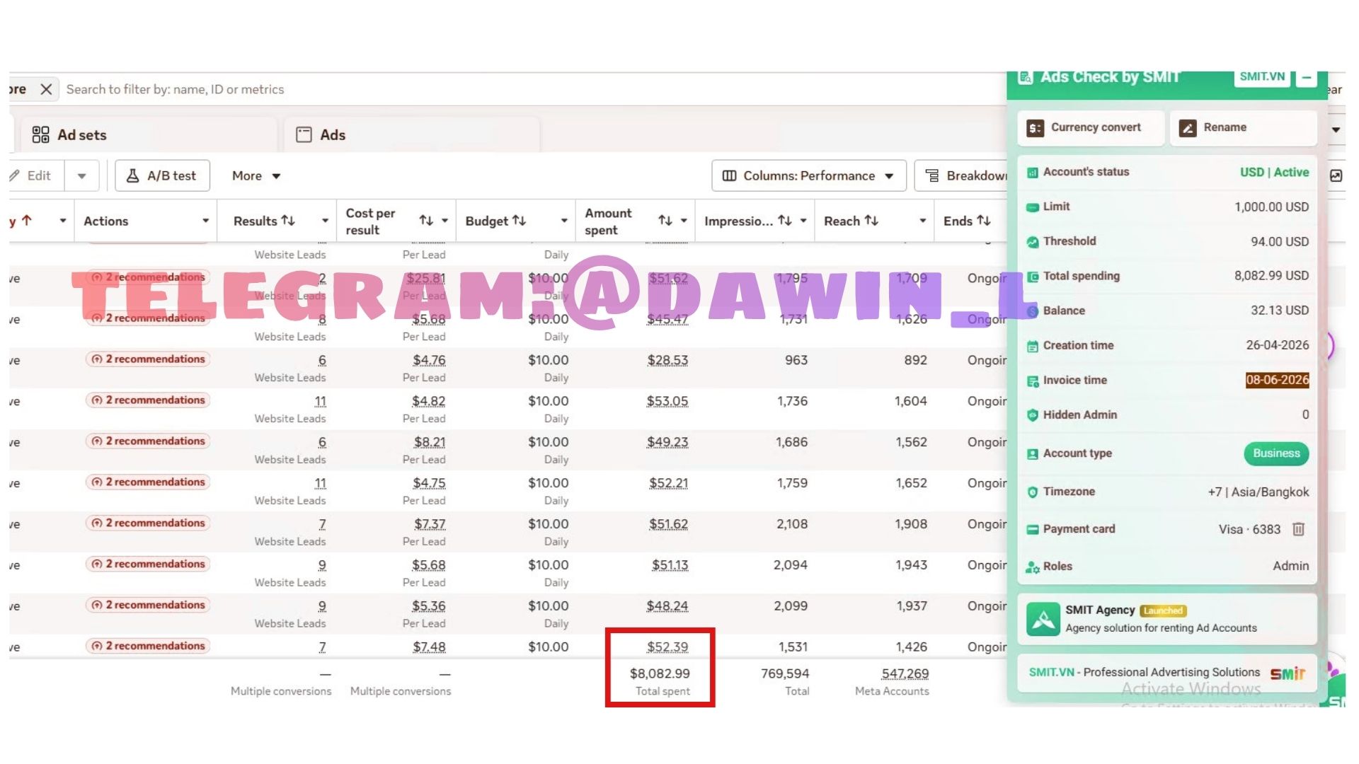Open Columns: Performance dropdown
Viewport: 1359px width, 764px height.
click(809, 175)
